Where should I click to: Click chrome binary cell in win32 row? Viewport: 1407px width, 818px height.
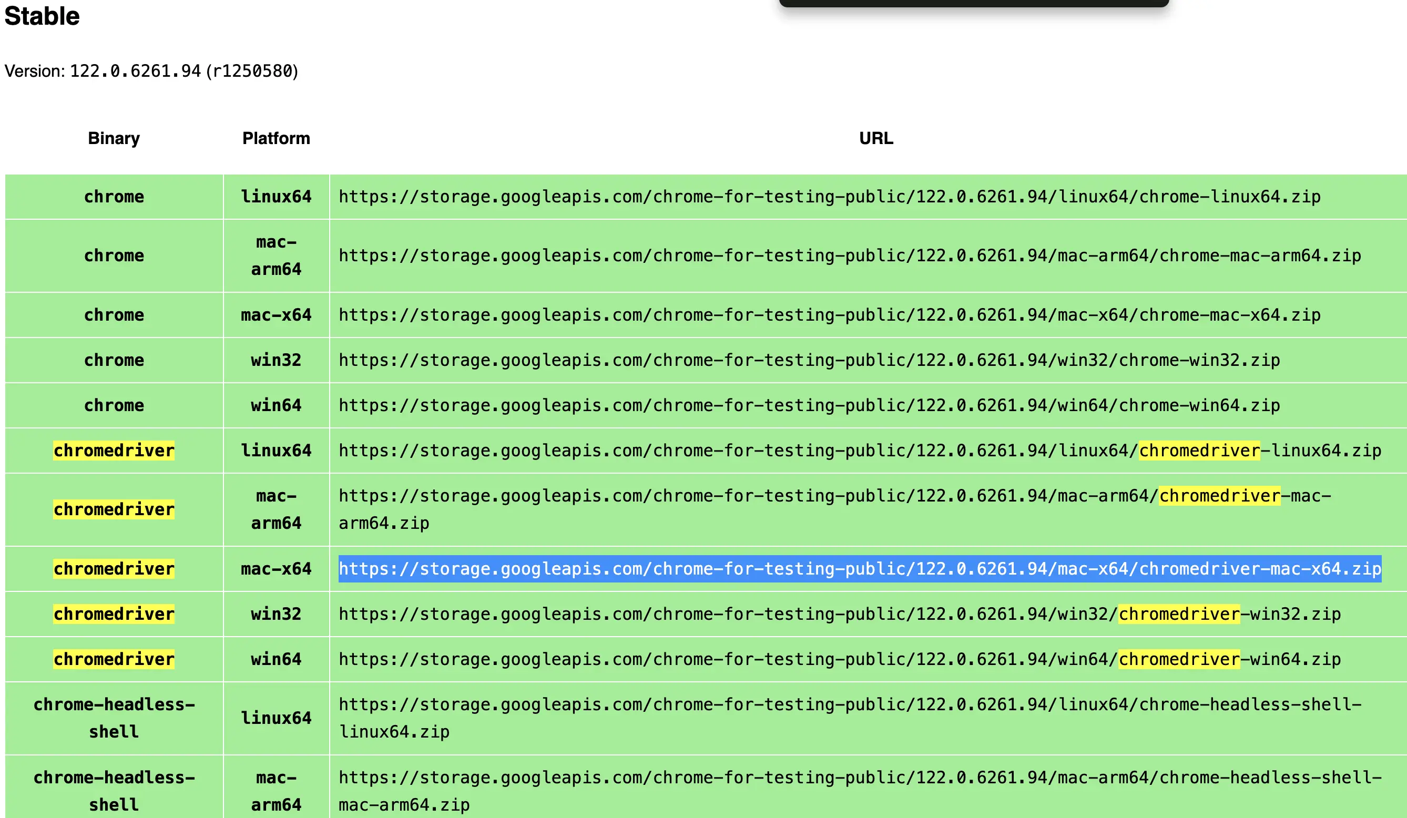pyautogui.click(x=114, y=360)
